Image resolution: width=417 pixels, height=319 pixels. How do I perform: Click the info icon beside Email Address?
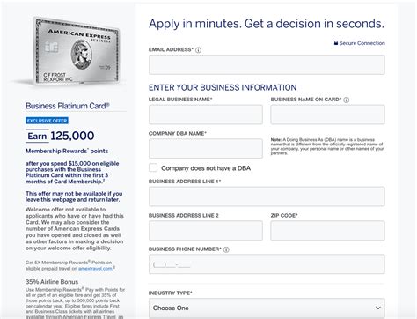pos(198,50)
